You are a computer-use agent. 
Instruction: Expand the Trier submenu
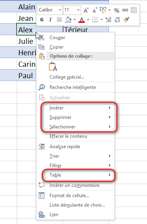point(75,156)
